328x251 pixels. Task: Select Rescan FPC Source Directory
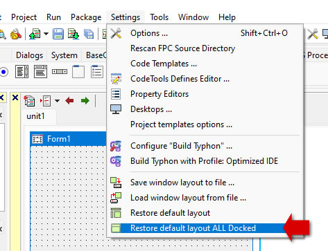[x=205, y=48]
